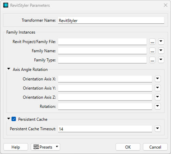Open dropdown arrow for Revit Project/Family File
This screenshot has height=154, width=171.
tap(161, 42)
